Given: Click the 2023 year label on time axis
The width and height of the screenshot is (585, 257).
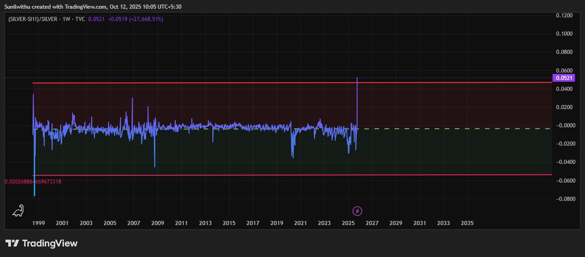Looking at the screenshot, I should coord(324,223).
